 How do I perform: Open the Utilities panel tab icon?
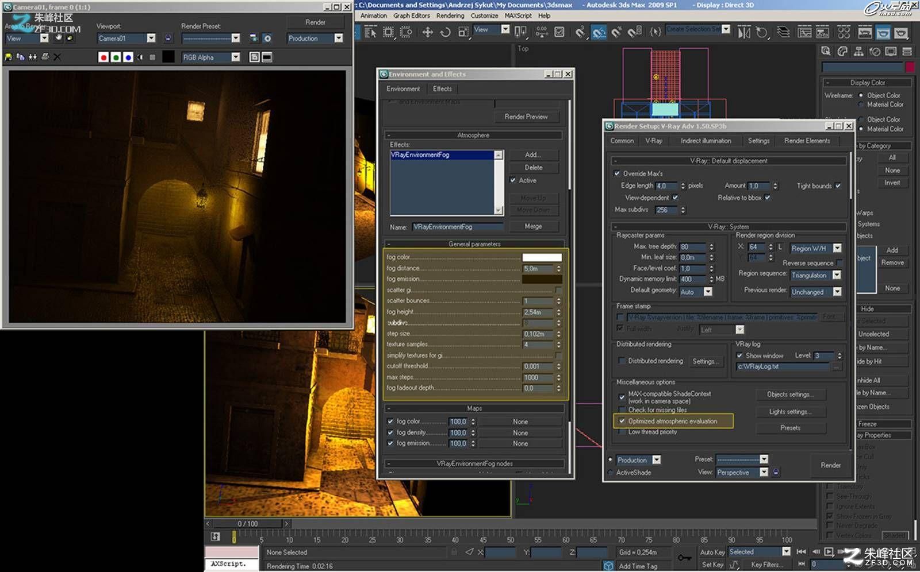[907, 52]
